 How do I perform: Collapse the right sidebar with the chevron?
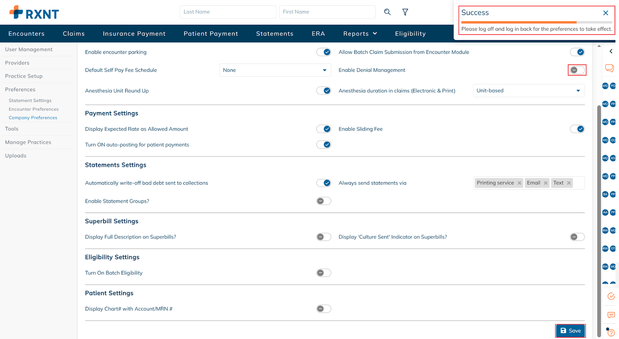click(611, 51)
